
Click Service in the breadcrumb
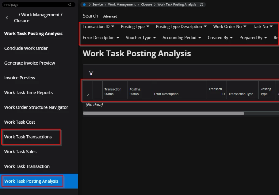point(97,5)
